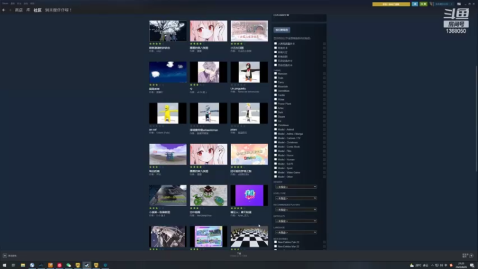The width and height of the screenshot is (478, 269).
Task: Check the New Entries Feb 22 box
Action: click(275, 242)
